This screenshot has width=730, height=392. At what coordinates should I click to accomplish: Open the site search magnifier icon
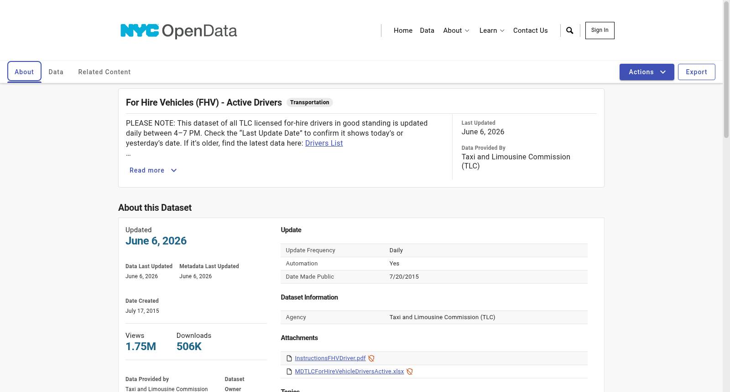pyautogui.click(x=570, y=31)
